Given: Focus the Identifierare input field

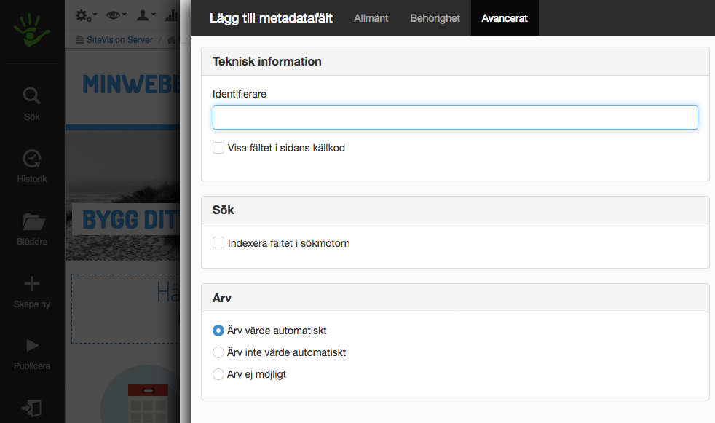Looking at the screenshot, I should coord(455,117).
